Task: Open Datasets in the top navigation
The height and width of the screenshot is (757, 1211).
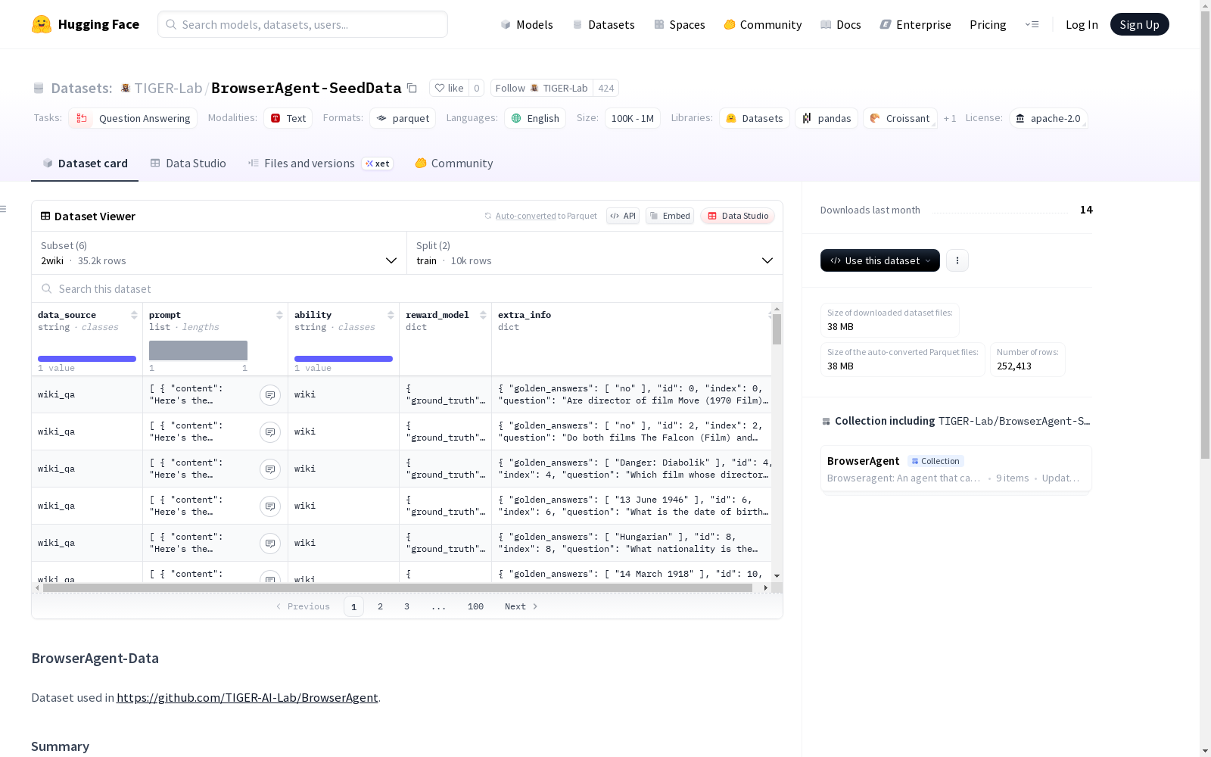Action: [x=603, y=24]
